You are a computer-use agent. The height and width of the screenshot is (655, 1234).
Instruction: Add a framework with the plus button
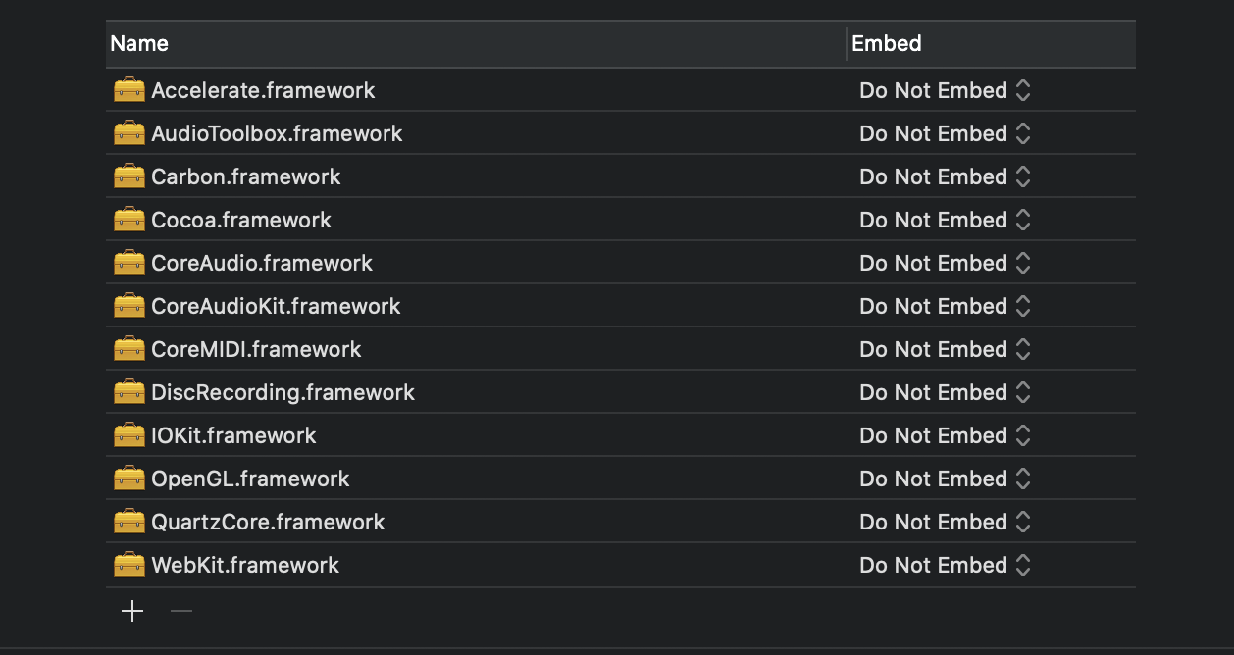point(132,612)
